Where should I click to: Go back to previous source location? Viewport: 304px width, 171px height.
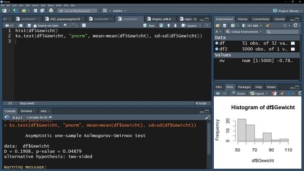7,25
